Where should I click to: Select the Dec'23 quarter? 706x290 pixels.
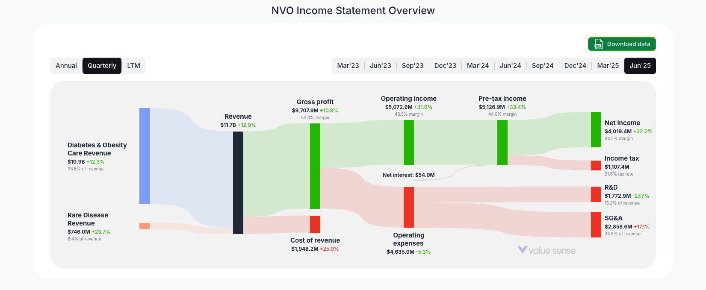coord(445,66)
